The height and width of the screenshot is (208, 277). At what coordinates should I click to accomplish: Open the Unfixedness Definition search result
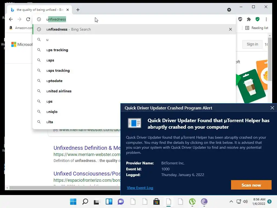point(87,148)
